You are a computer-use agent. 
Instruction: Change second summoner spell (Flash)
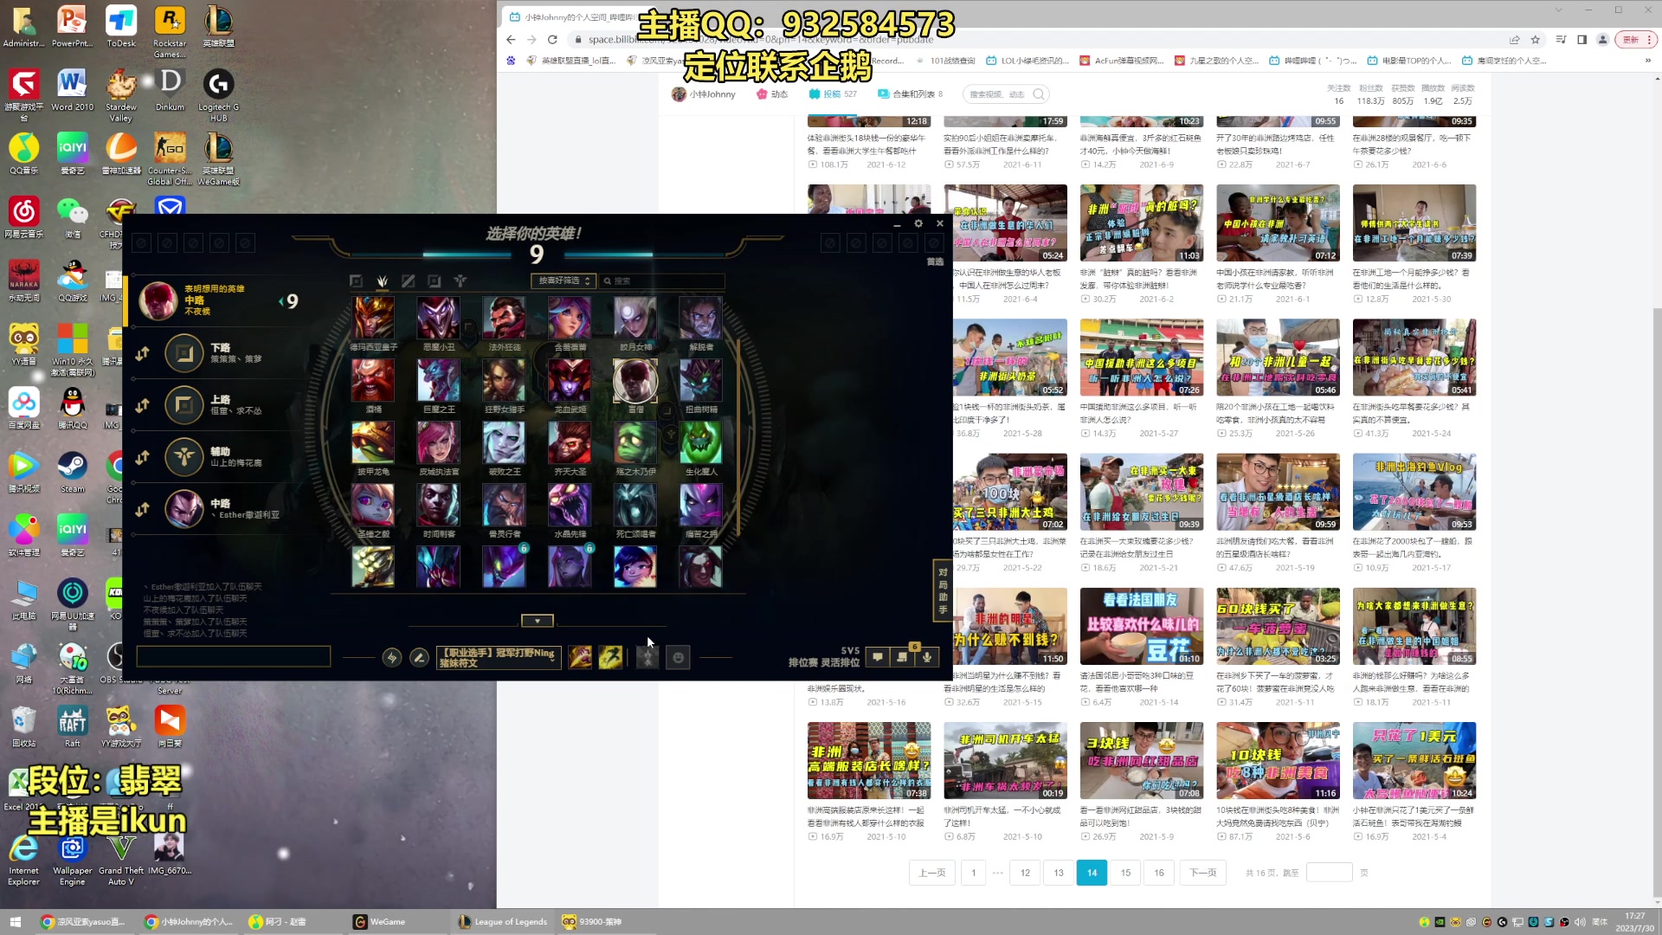point(610,658)
